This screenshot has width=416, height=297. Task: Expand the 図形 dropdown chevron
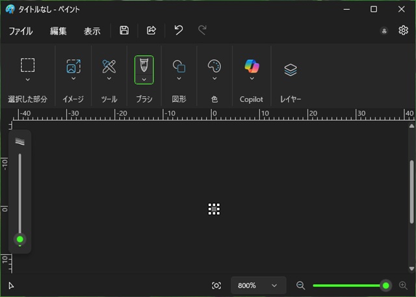(x=179, y=78)
